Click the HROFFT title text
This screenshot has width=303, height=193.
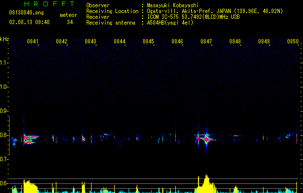click(50, 4)
